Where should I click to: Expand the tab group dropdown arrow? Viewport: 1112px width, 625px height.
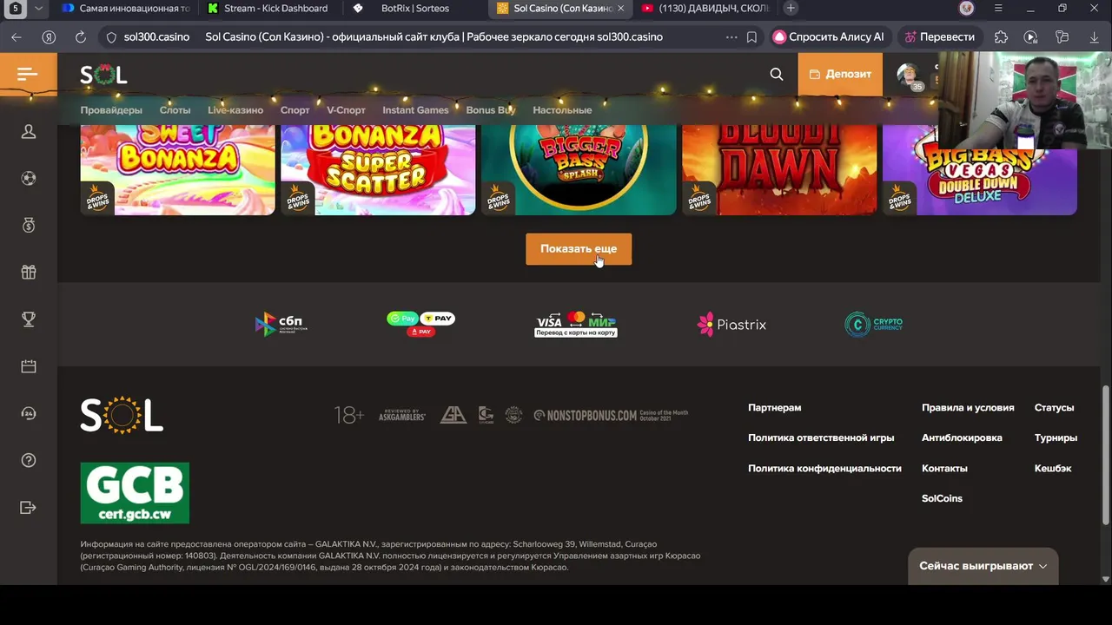38,8
